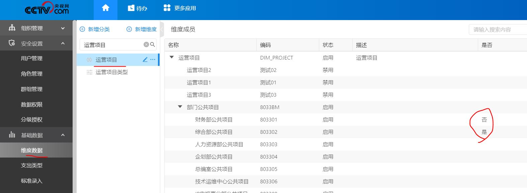Click the DIM_PROJECT code cell
The height and width of the screenshot is (193, 527).
click(276, 58)
